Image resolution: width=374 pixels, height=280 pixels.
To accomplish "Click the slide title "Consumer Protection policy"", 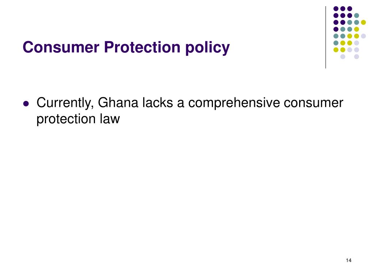I will (x=126, y=47).
